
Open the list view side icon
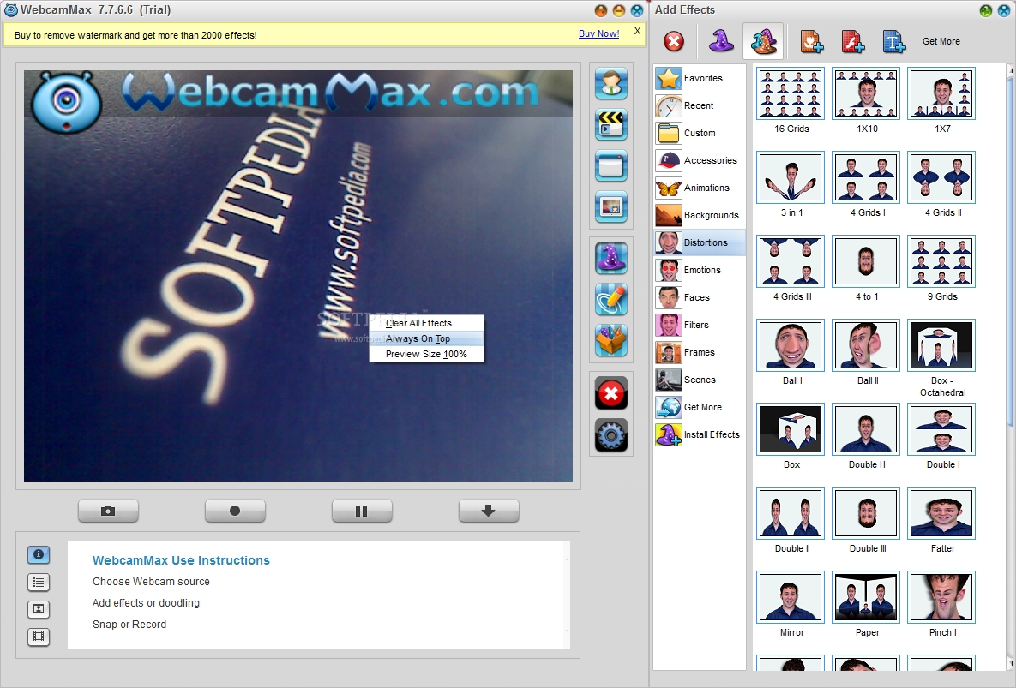(39, 583)
